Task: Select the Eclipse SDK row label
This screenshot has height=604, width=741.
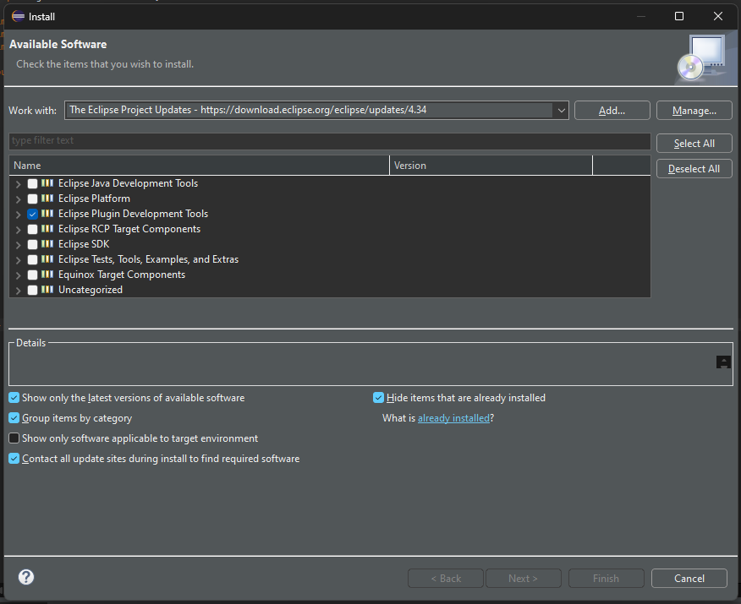Action: (x=84, y=244)
